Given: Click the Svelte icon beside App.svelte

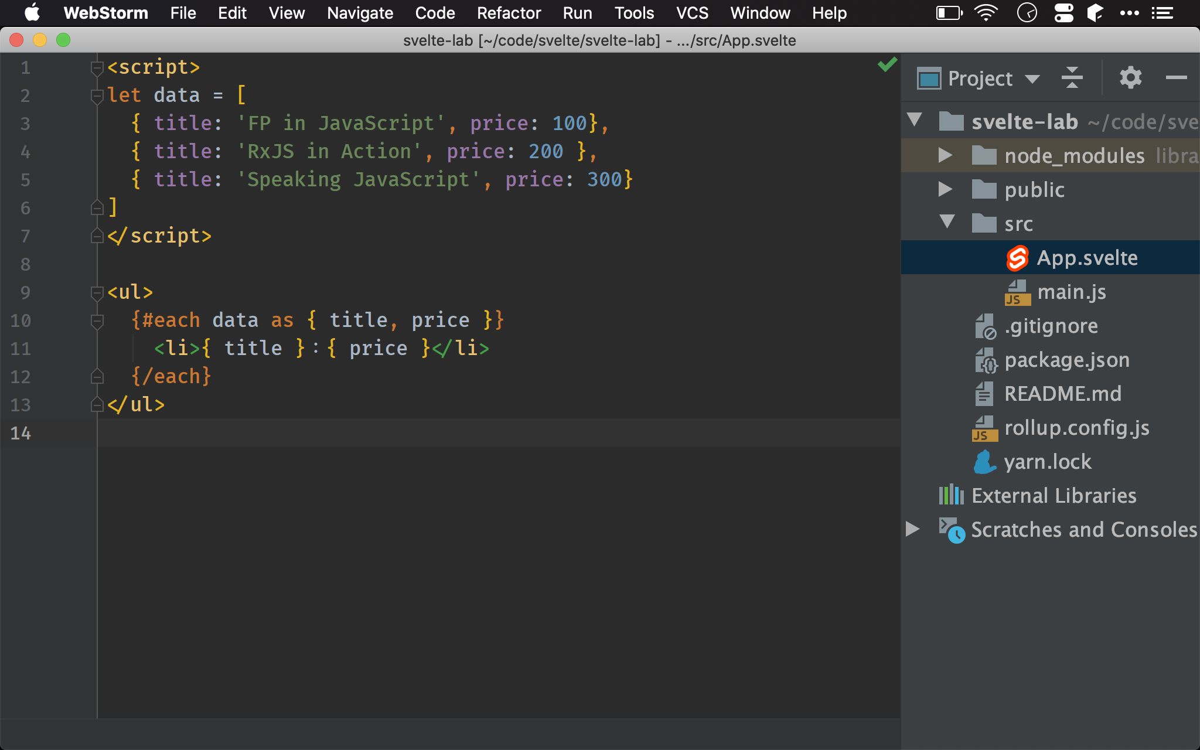Looking at the screenshot, I should pyautogui.click(x=1017, y=258).
